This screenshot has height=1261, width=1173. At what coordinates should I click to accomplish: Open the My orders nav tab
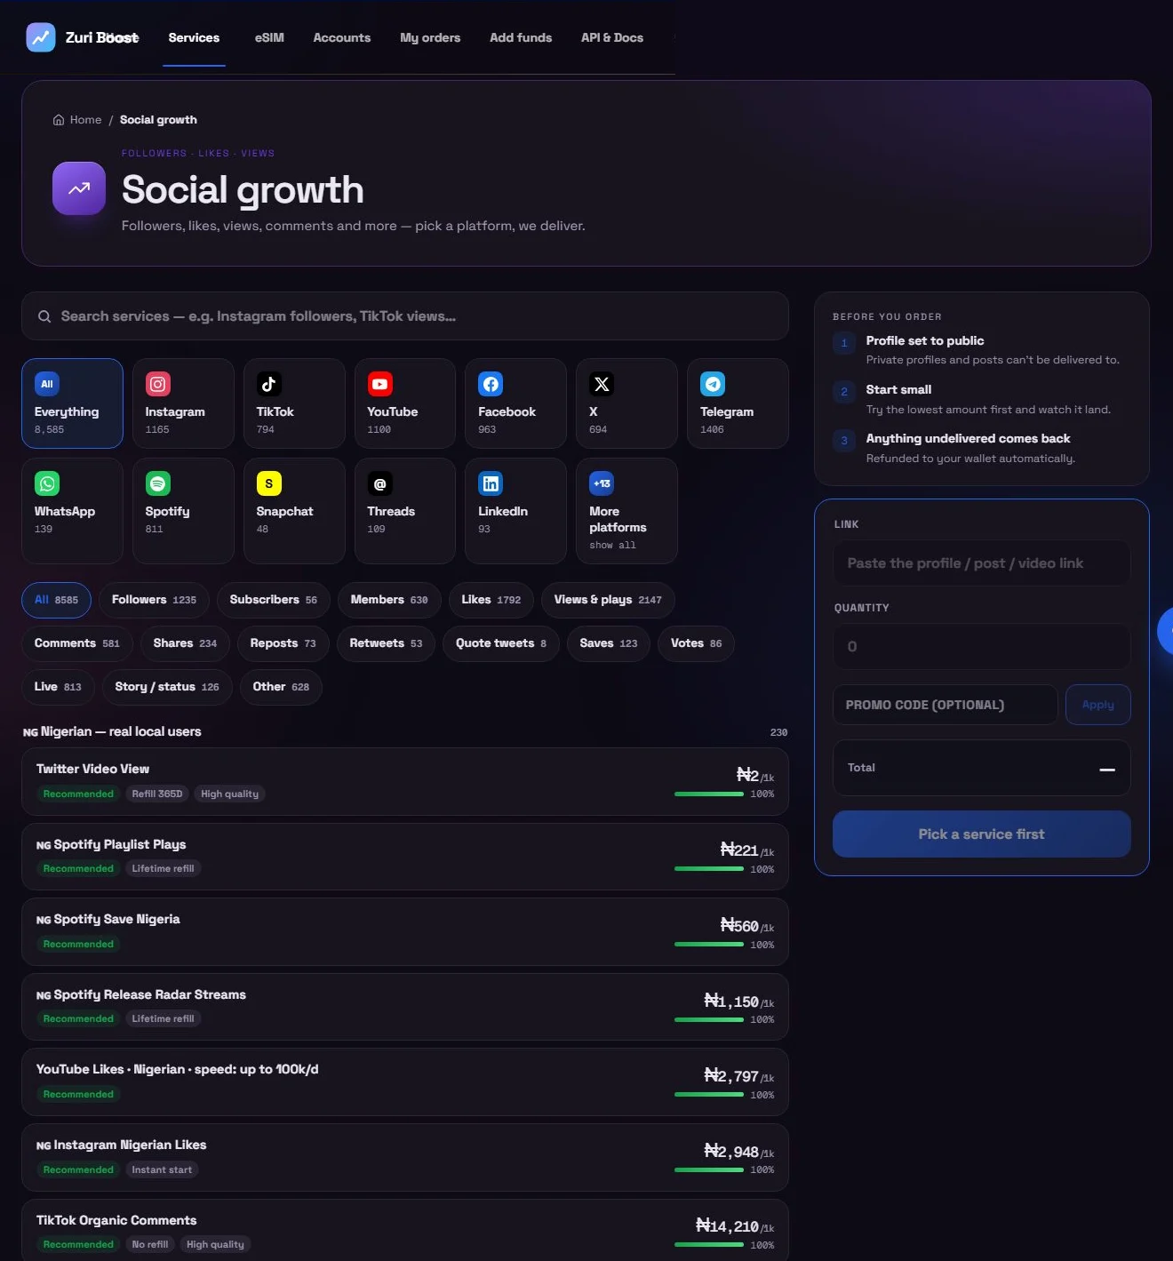430,37
